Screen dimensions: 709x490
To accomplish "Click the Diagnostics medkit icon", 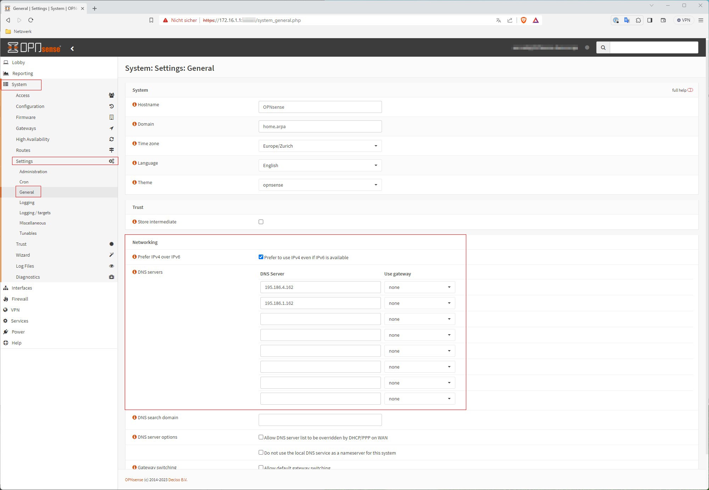I will [111, 277].
